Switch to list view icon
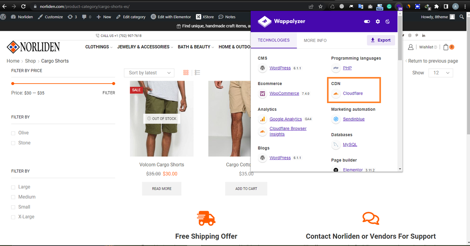The width and height of the screenshot is (470, 246). 198,73
